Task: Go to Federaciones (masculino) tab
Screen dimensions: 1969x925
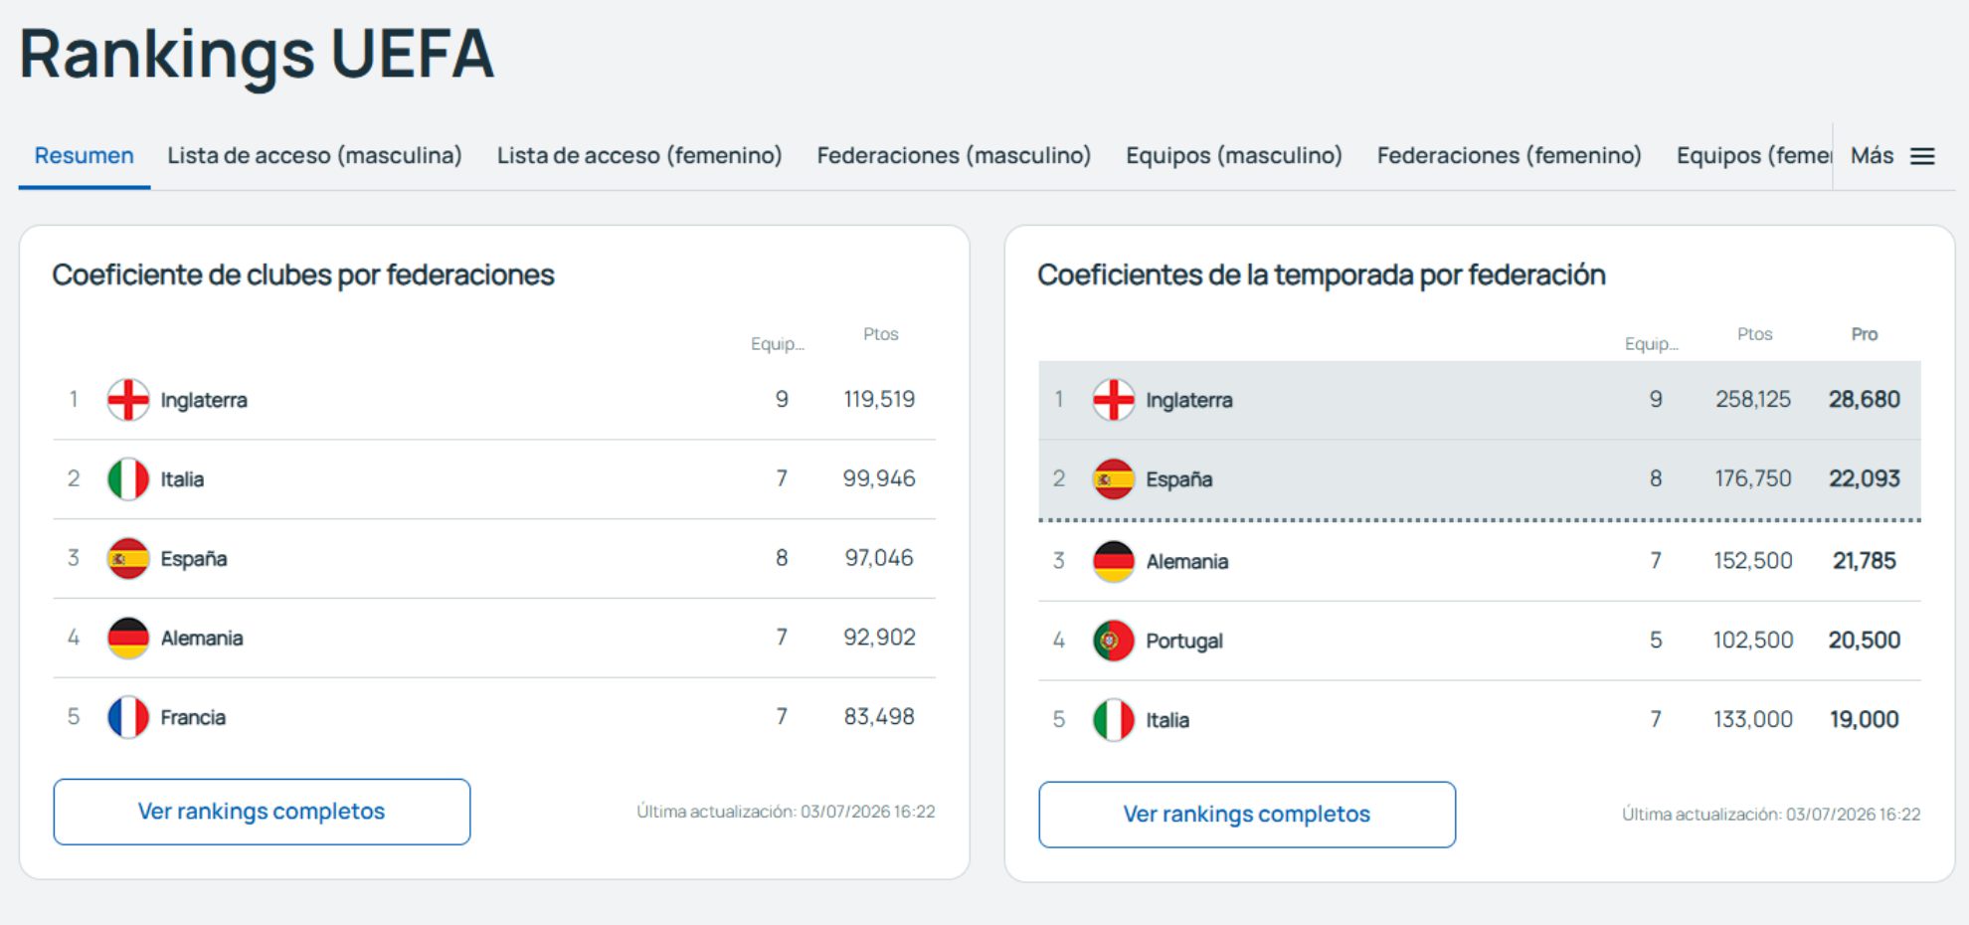Action: tap(954, 155)
